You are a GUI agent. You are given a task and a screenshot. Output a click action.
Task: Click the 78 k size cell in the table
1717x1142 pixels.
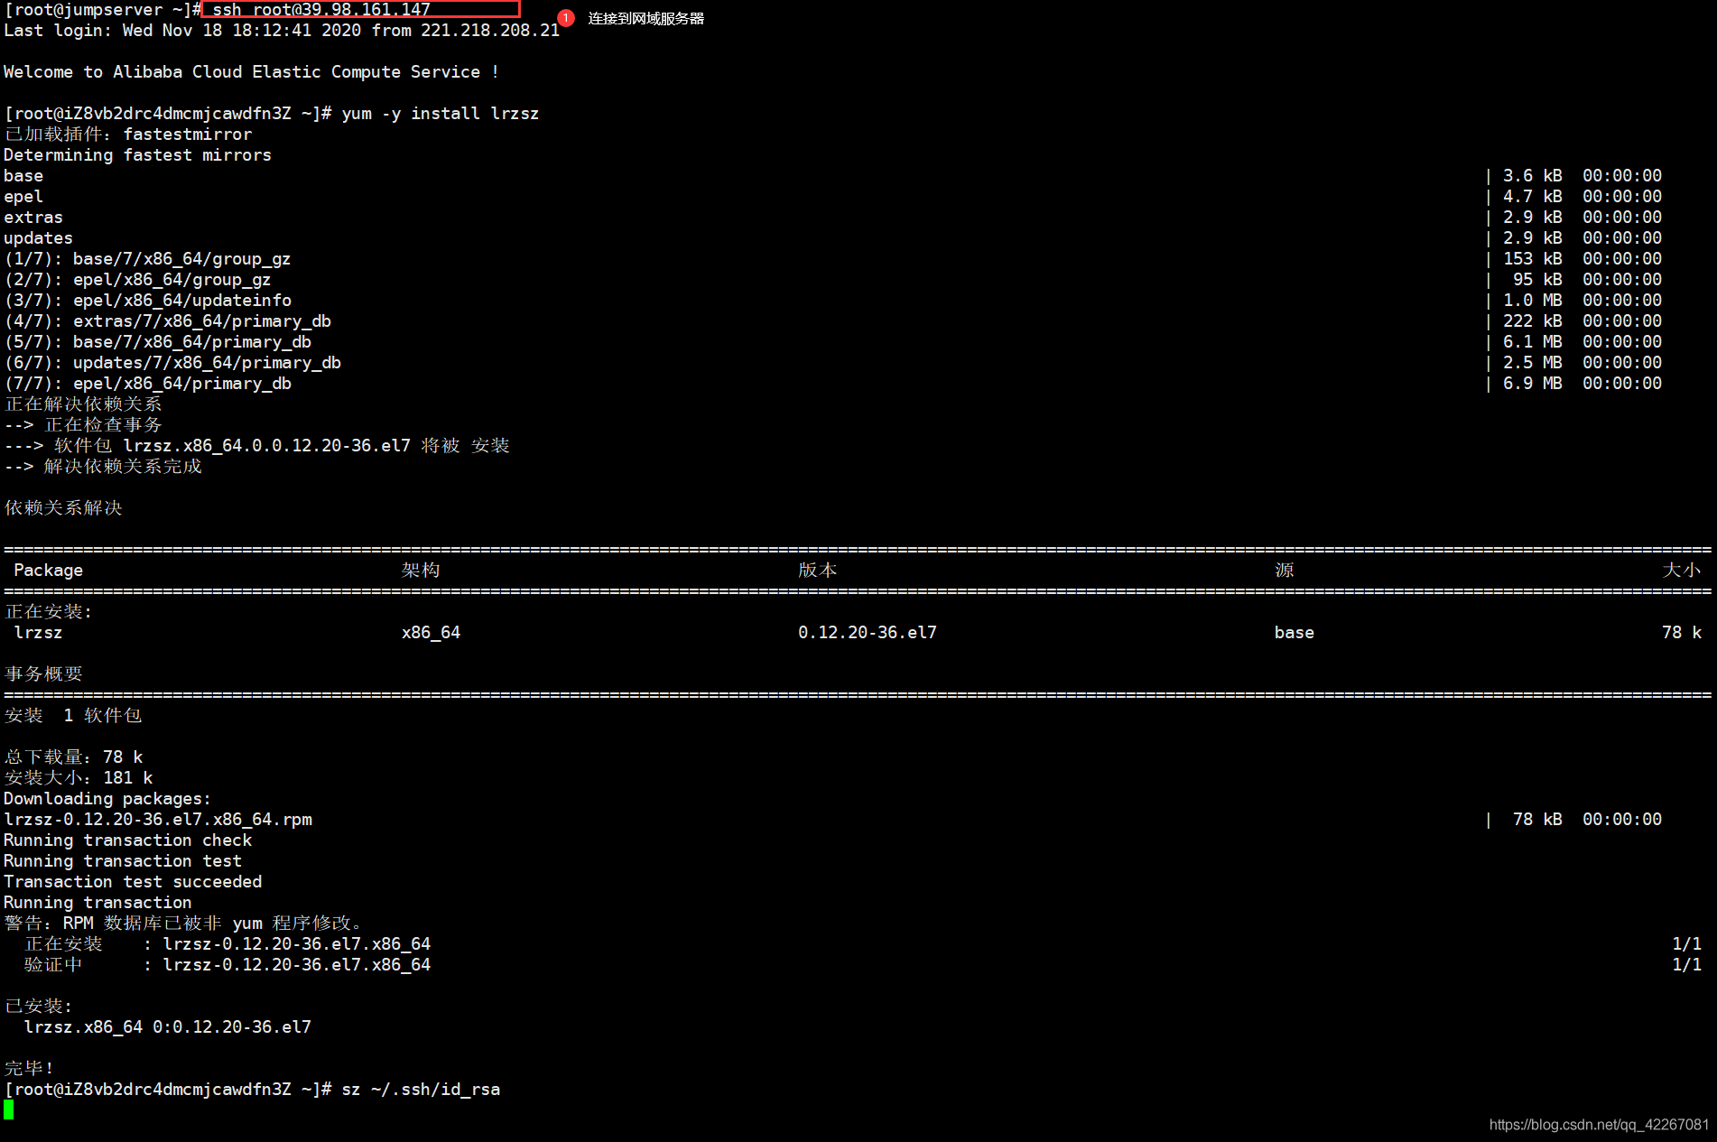(x=1682, y=632)
